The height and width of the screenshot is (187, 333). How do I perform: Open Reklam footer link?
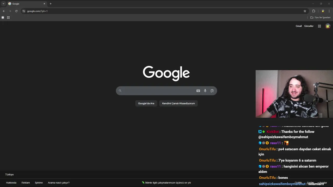[25, 183]
